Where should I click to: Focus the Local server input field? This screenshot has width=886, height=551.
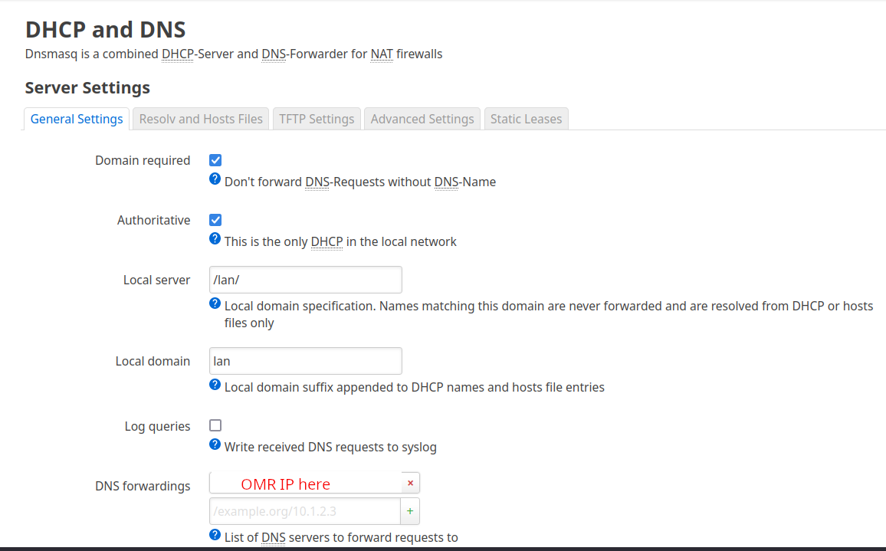point(306,280)
